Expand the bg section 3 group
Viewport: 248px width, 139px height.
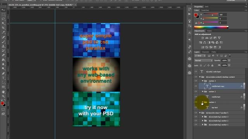click(203, 117)
